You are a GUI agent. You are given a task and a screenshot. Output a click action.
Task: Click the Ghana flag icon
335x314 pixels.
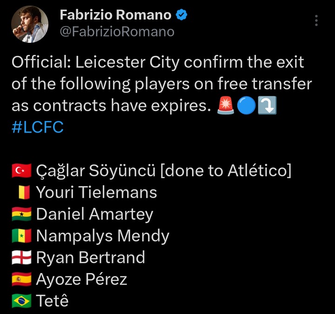[x=21, y=214]
